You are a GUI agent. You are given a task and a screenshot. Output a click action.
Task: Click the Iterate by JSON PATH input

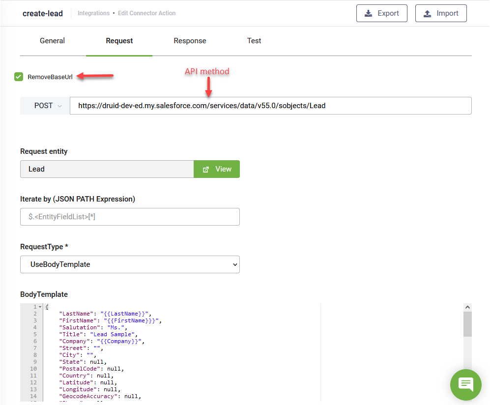(x=130, y=217)
